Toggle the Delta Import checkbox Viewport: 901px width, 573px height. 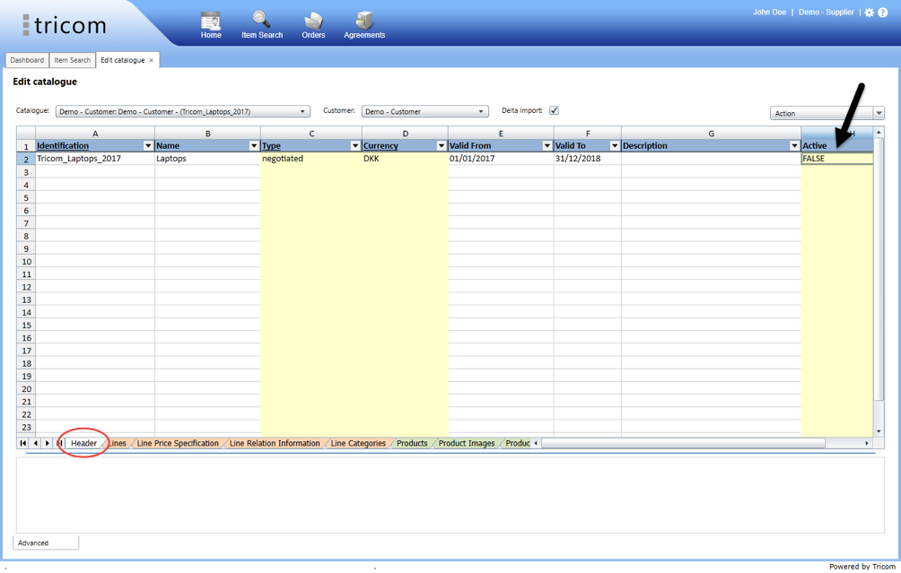pyautogui.click(x=554, y=110)
